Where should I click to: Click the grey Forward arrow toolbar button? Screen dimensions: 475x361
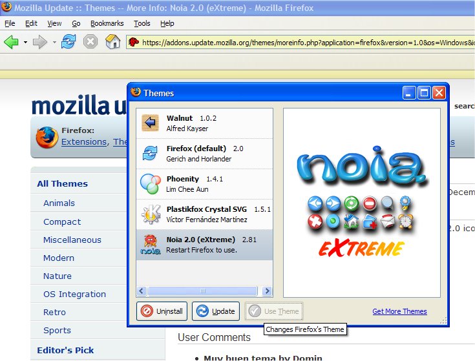pyautogui.click(x=40, y=42)
